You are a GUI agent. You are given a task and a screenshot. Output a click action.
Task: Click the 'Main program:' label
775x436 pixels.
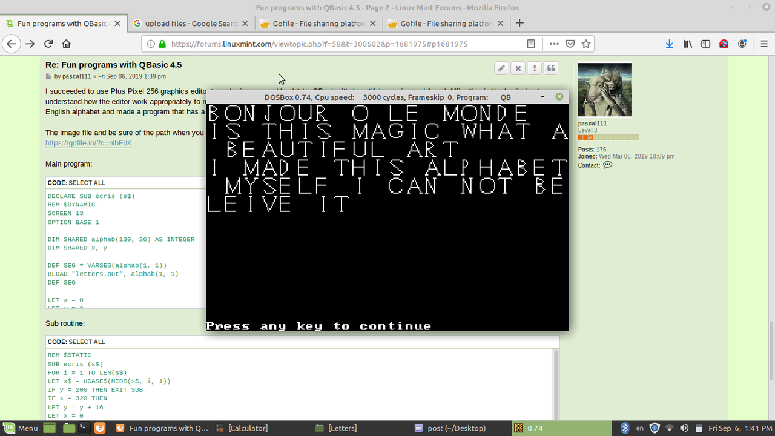[x=68, y=163]
